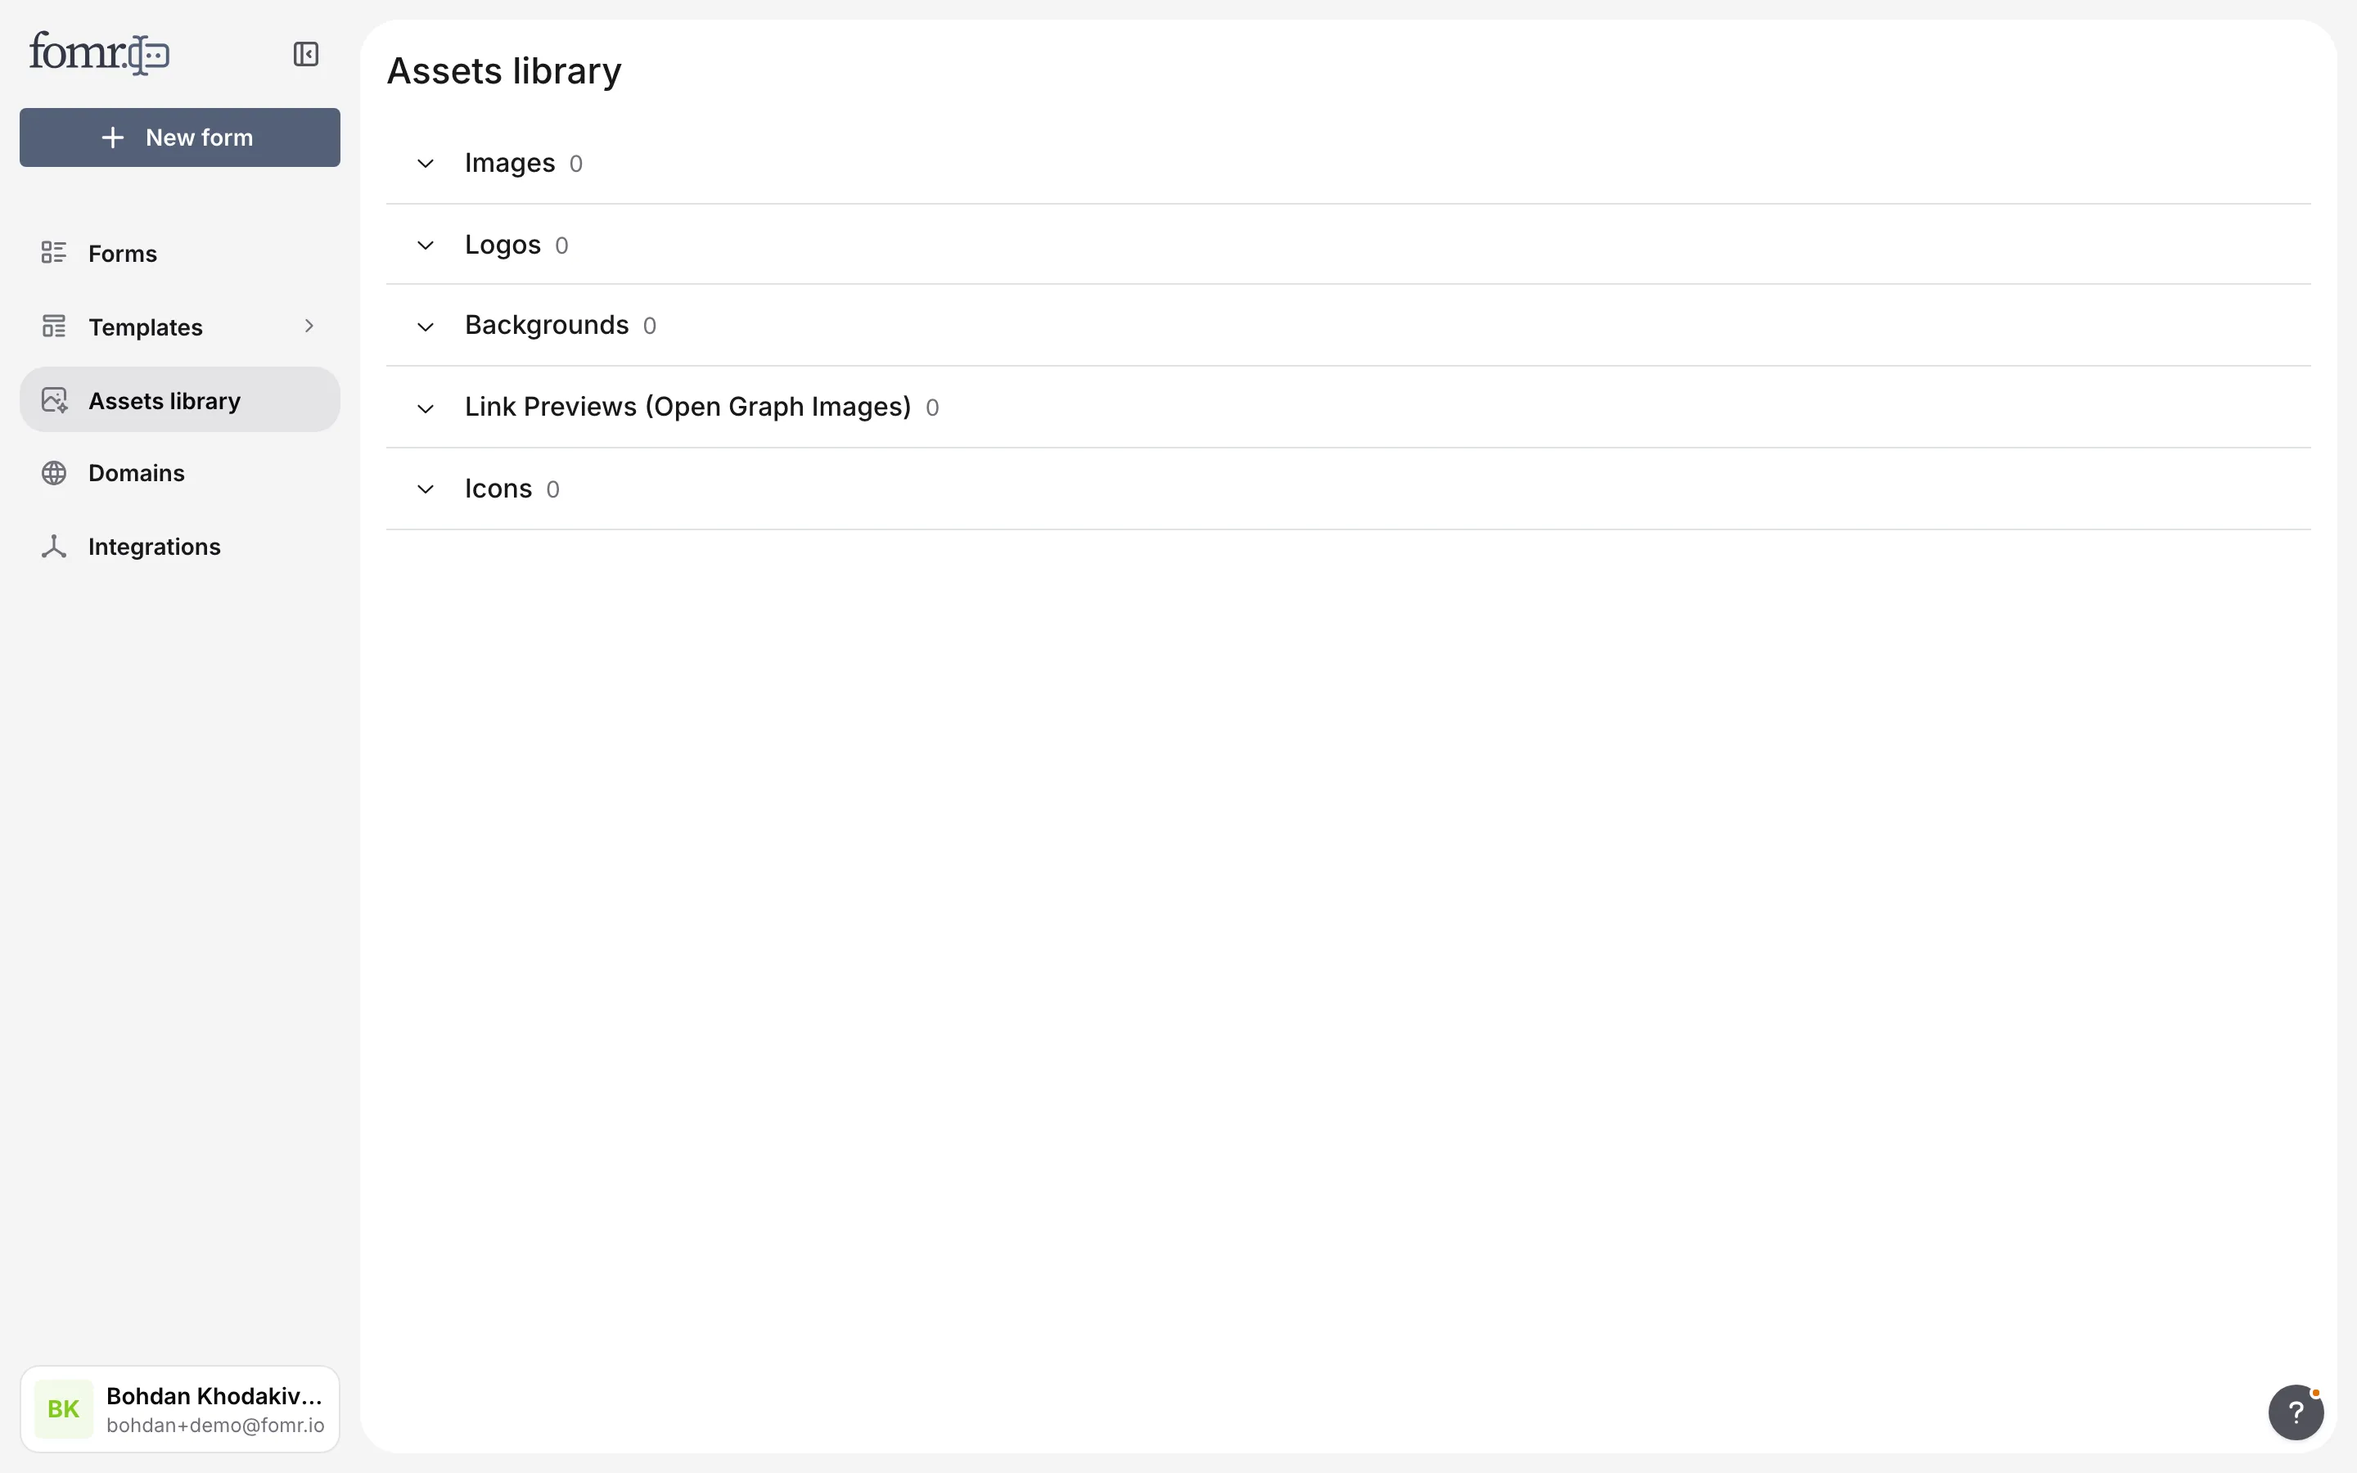This screenshot has height=1473, width=2357.
Task: Open the help question mark button
Action: coord(2296,1412)
